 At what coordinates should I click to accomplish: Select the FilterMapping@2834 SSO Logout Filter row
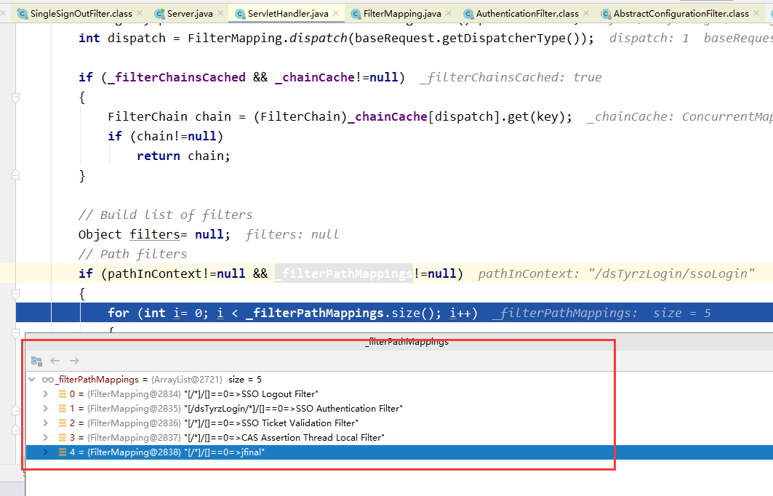coord(399,394)
